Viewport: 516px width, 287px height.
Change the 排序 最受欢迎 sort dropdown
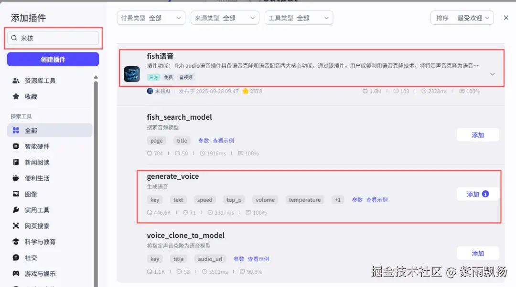[x=462, y=18]
